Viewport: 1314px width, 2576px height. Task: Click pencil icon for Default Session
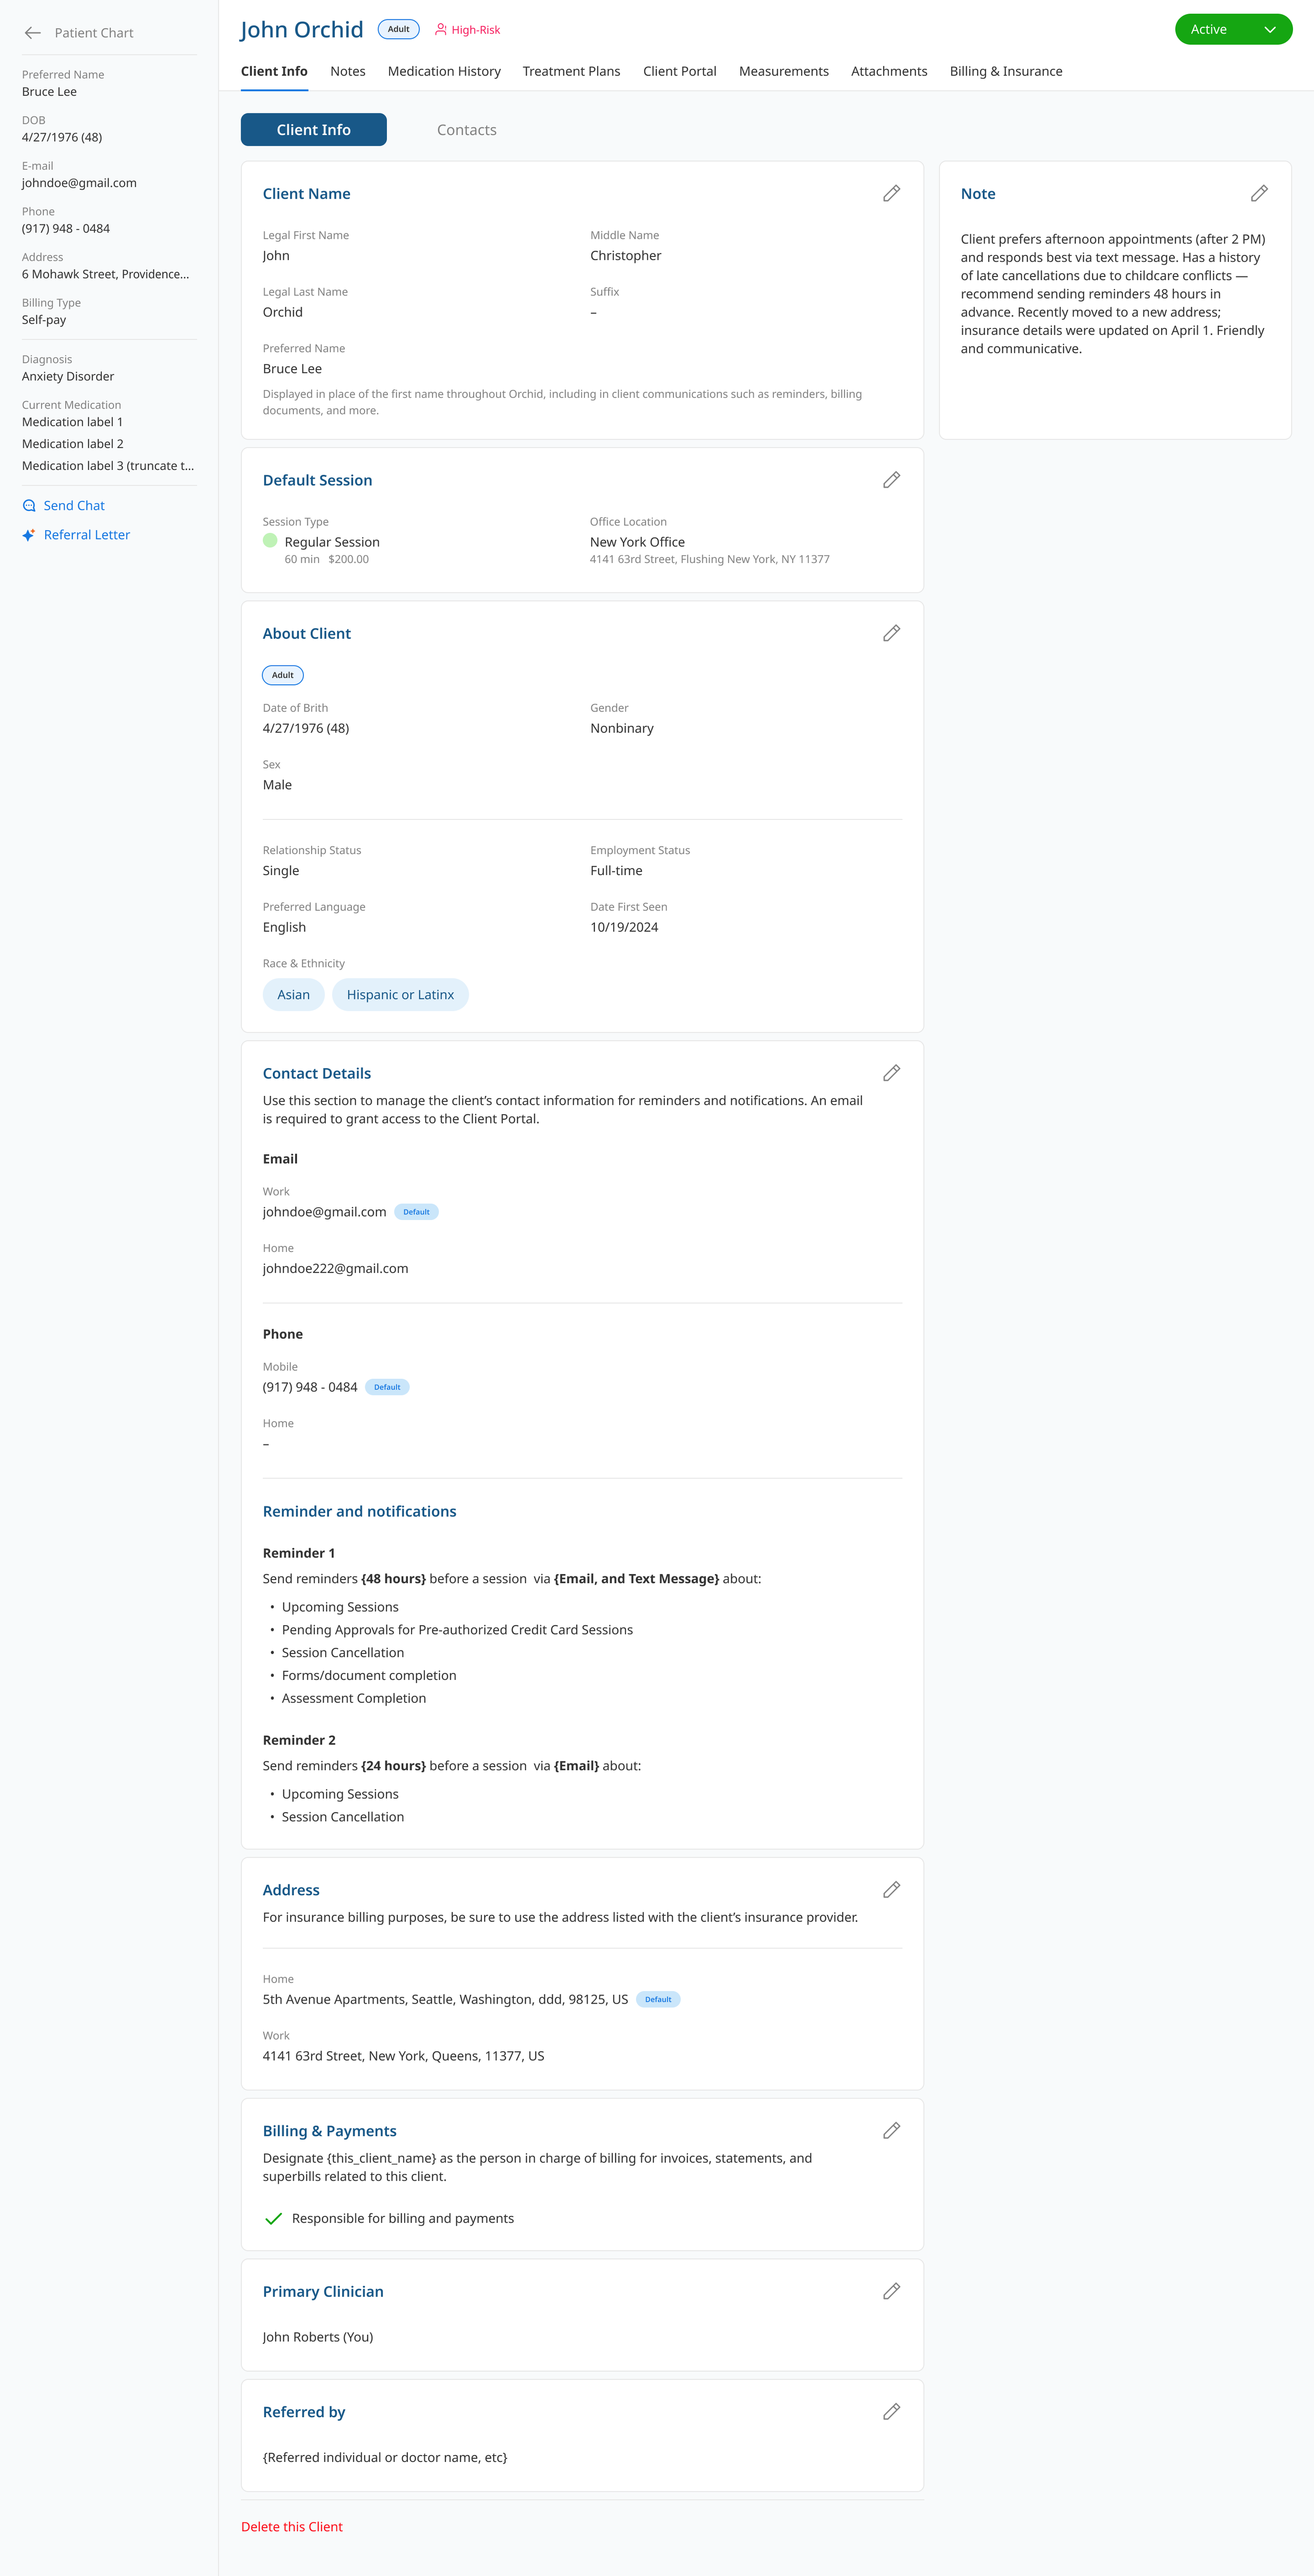click(x=891, y=480)
